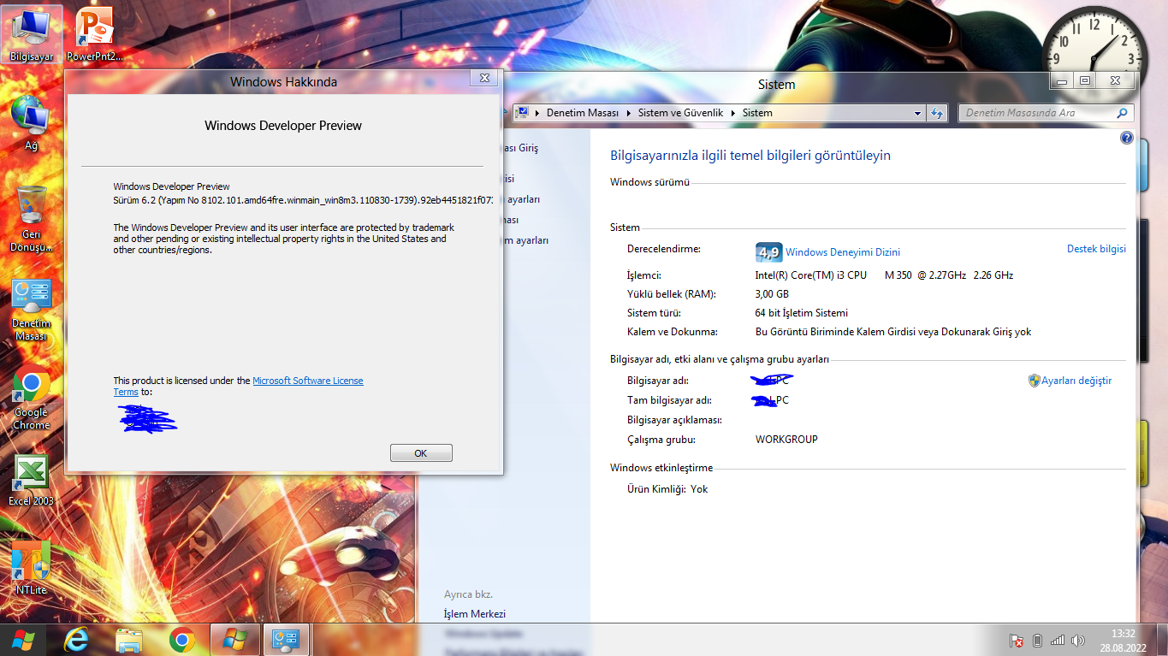Select the Sistem breadcrumb item
The width and height of the screenshot is (1168, 656).
(x=757, y=113)
